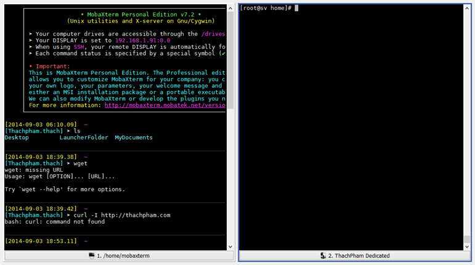Image resolution: width=475 pixels, height=265 pixels.
Task: Click the 'Usage: wget [OPTION]... [URL]...' line
Action: [60, 176]
